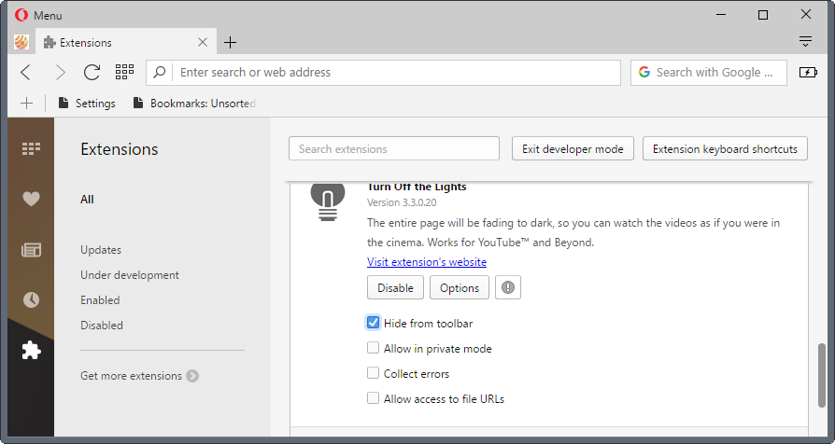Focus the Search extensions field

coord(394,149)
